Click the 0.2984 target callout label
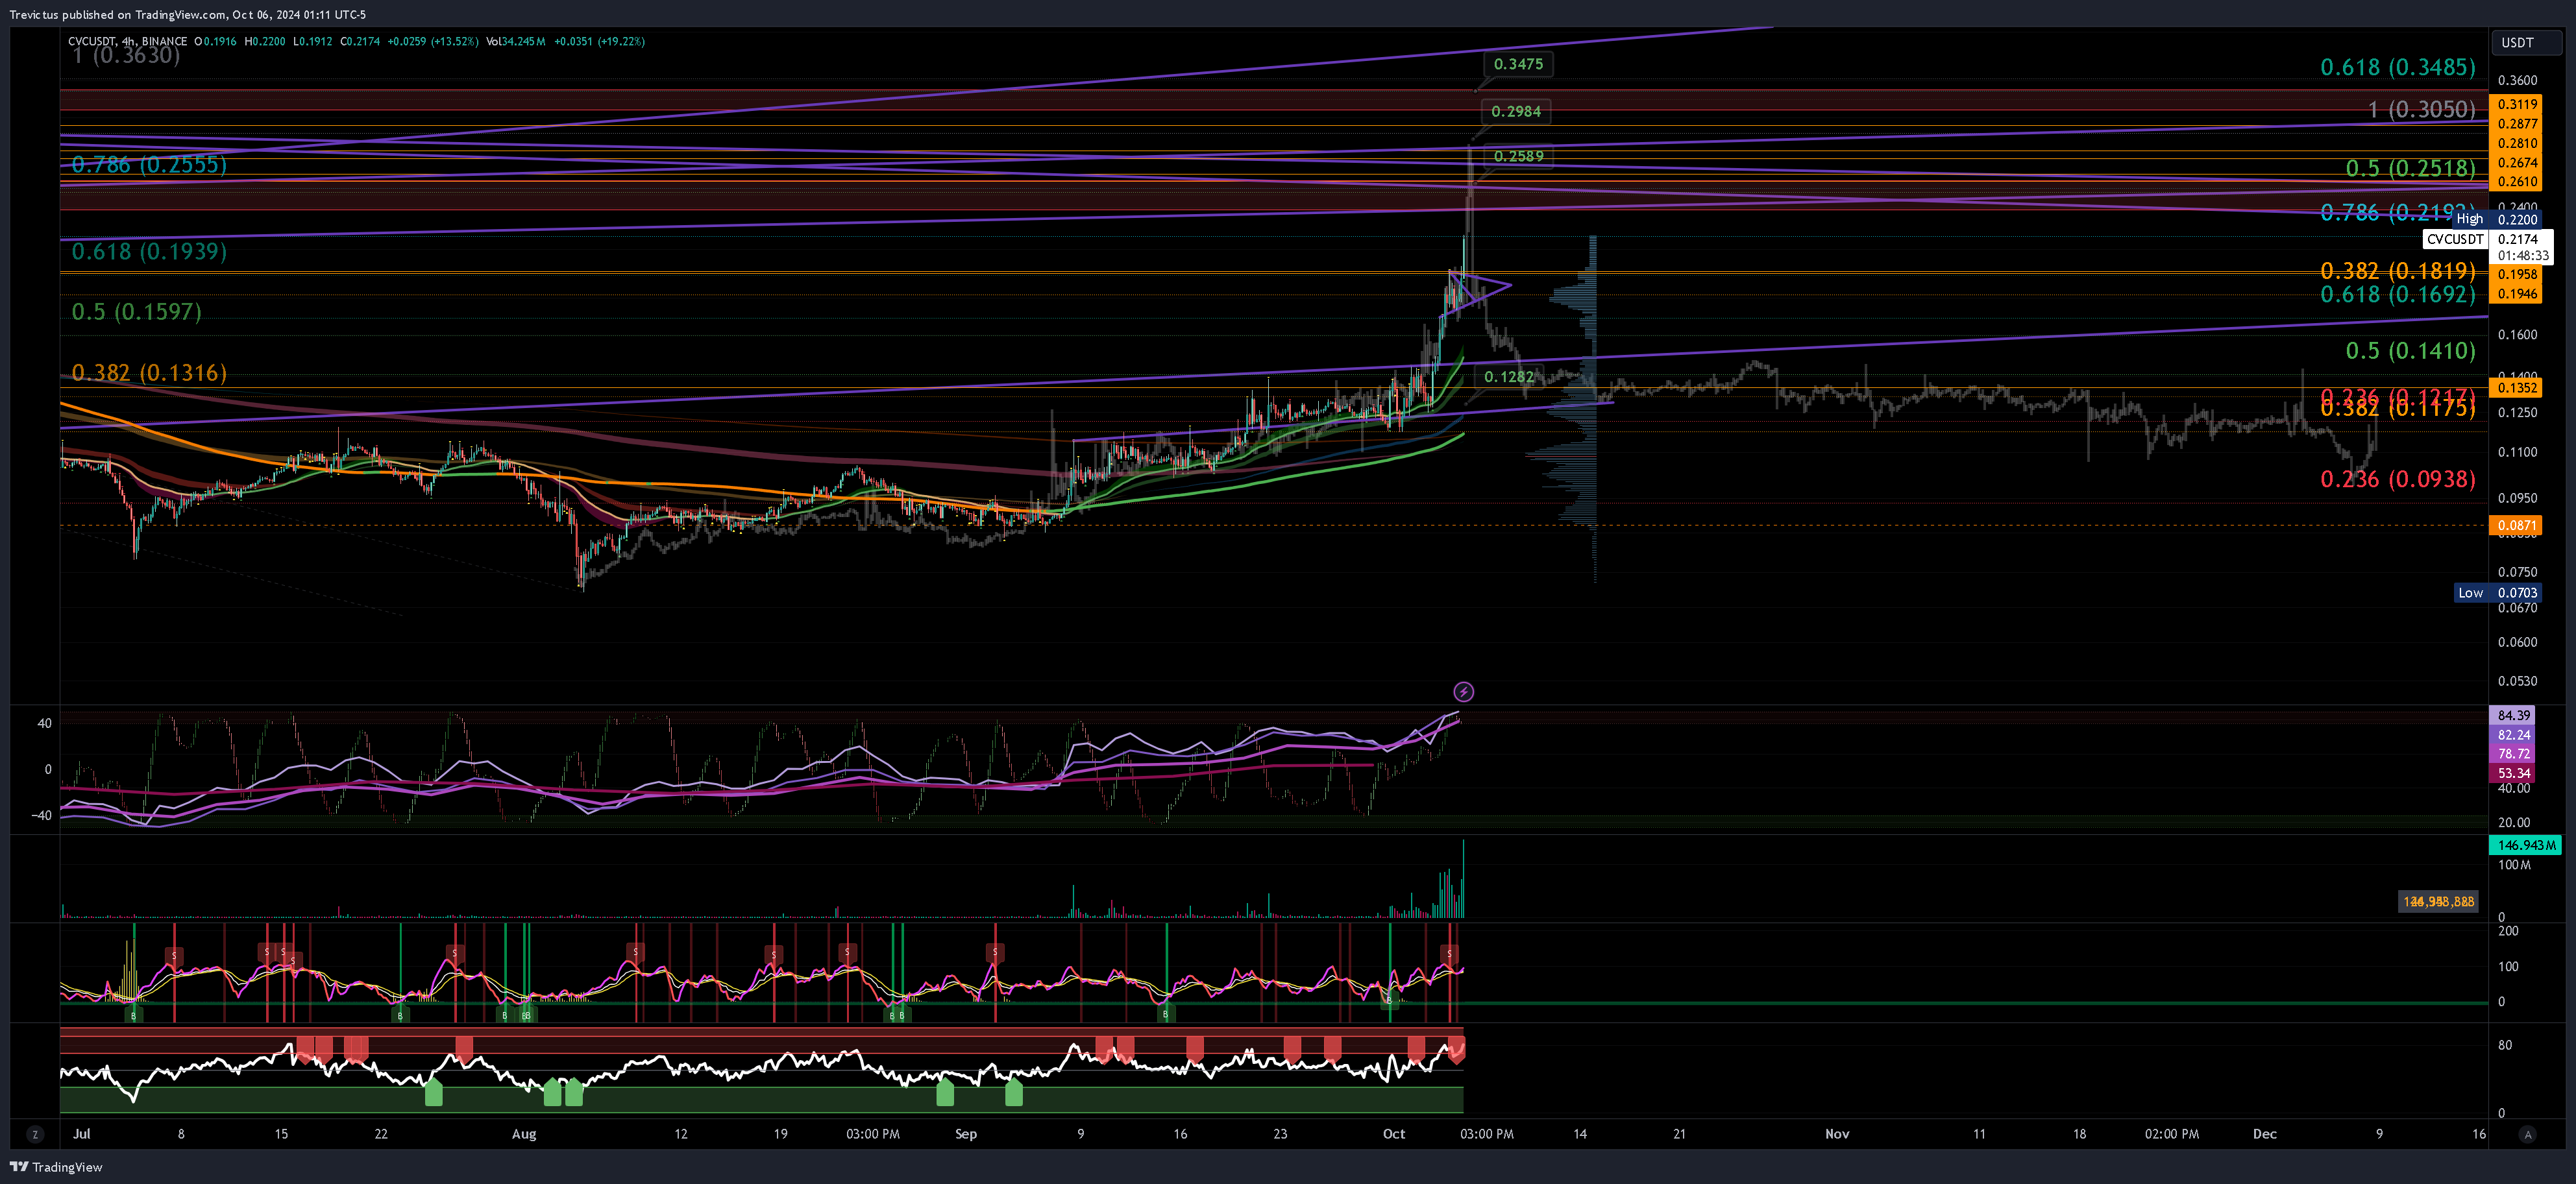Image resolution: width=2576 pixels, height=1184 pixels. point(1516,111)
